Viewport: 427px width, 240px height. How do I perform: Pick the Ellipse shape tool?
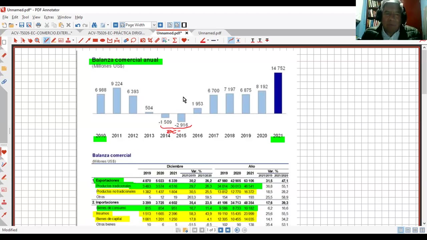[x=102, y=40]
